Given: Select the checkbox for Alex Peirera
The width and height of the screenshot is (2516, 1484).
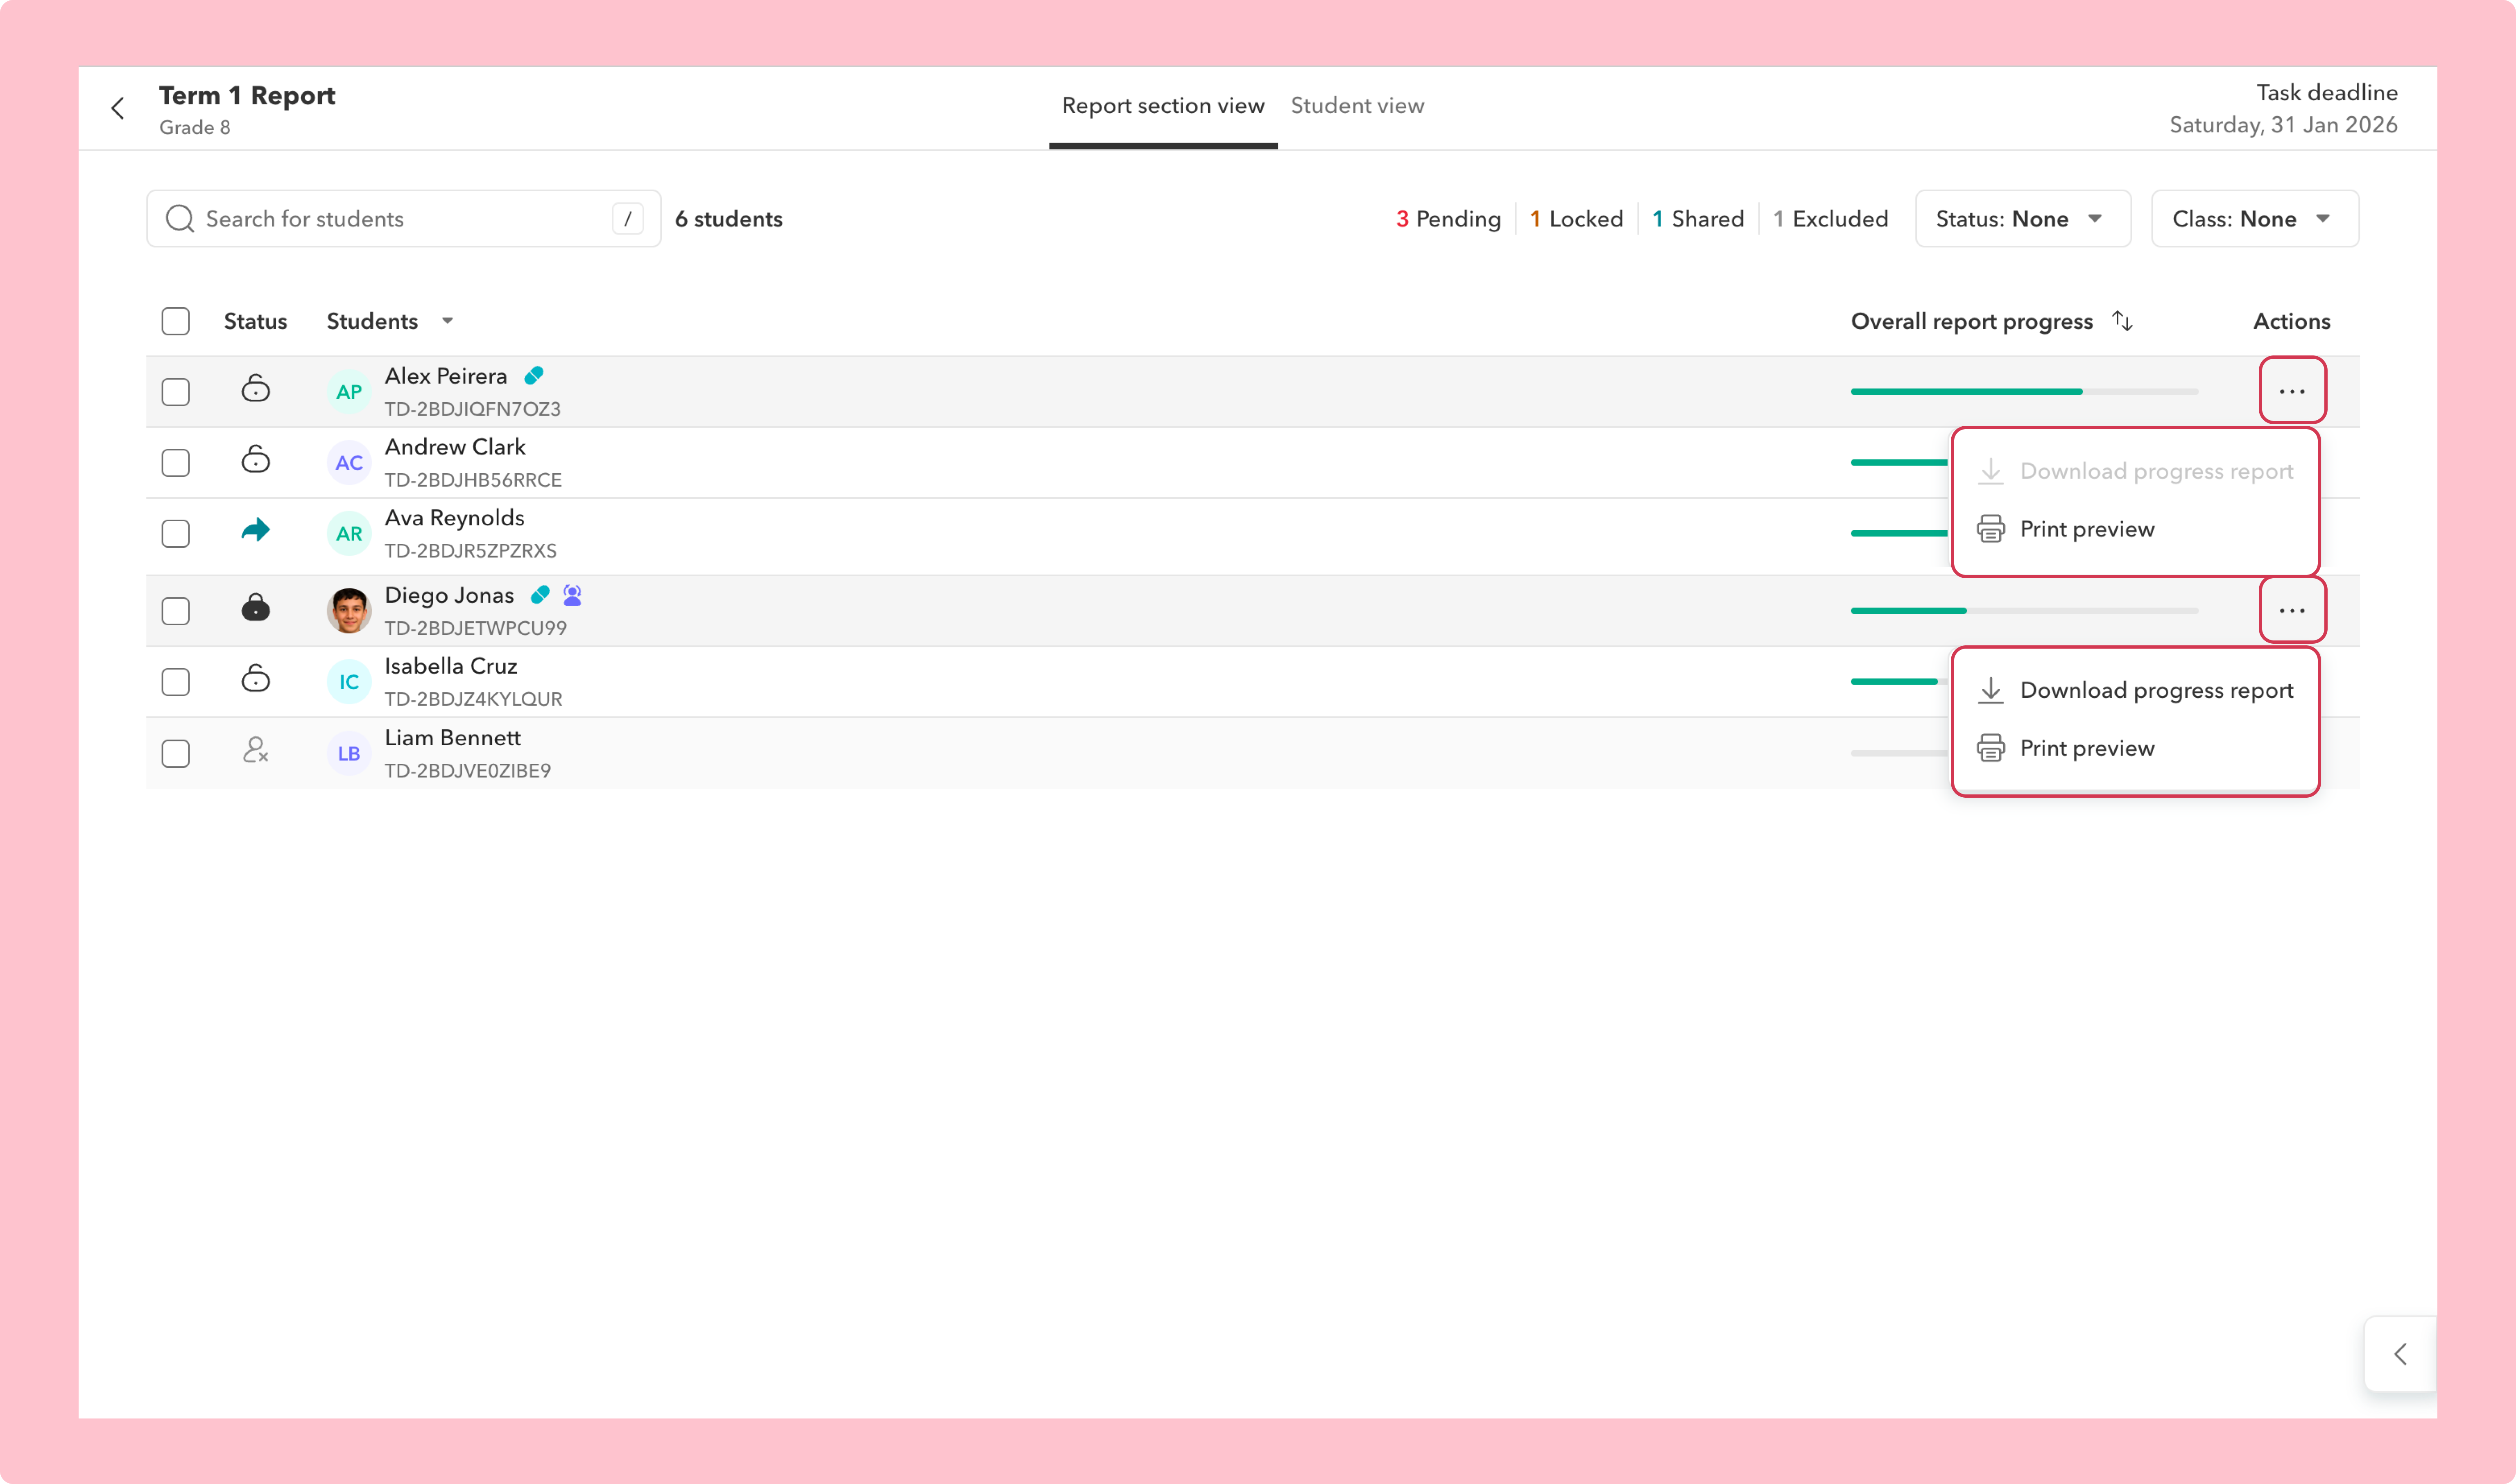Looking at the screenshot, I should click(176, 392).
